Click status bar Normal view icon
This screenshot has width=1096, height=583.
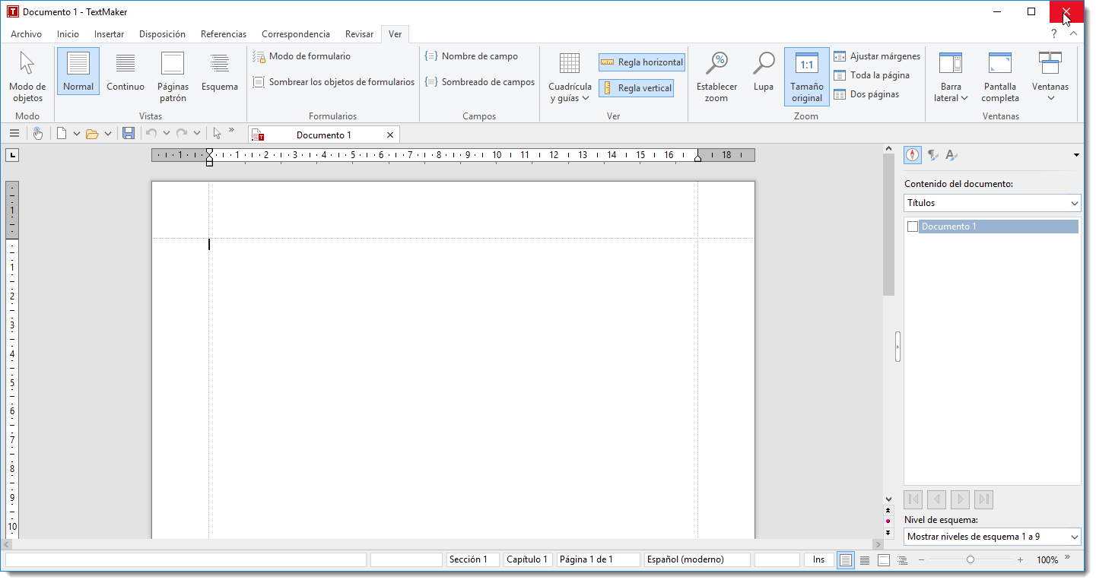(846, 560)
